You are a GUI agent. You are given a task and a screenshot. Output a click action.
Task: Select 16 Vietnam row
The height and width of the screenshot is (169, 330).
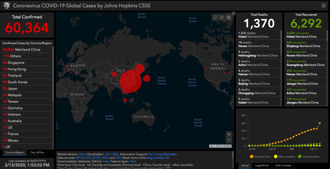click(x=27, y=114)
